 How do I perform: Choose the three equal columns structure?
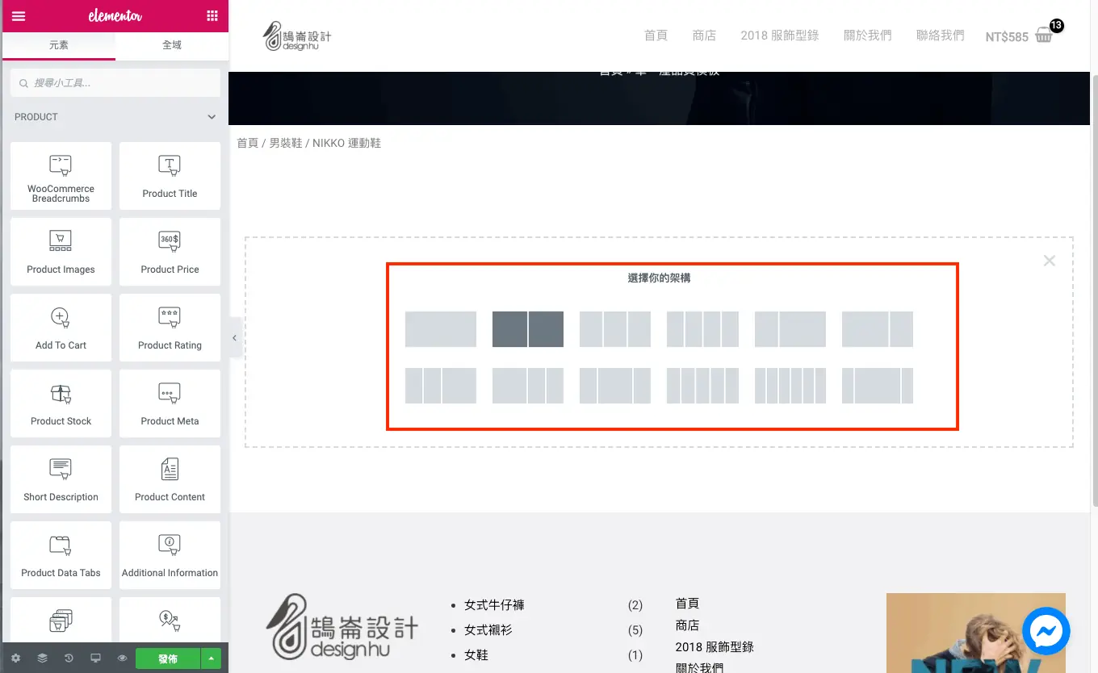point(615,329)
